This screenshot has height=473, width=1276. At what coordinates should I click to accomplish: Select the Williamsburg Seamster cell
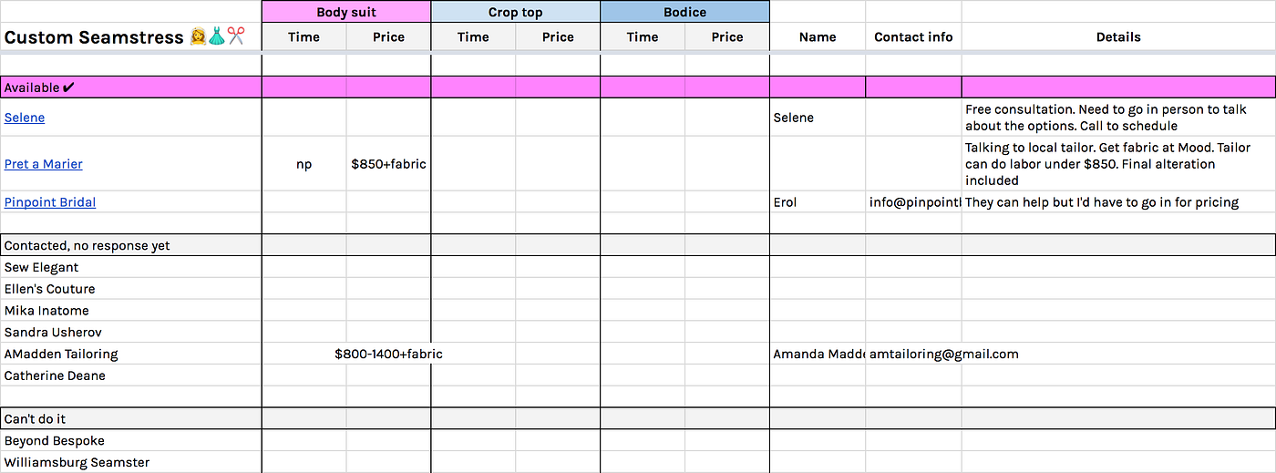130,462
